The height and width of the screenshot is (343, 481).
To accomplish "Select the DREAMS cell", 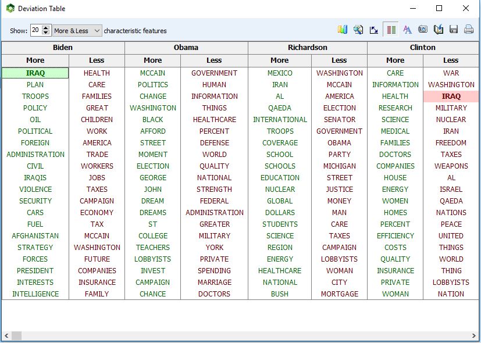I will pyautogui.click(x=153, y=212).
